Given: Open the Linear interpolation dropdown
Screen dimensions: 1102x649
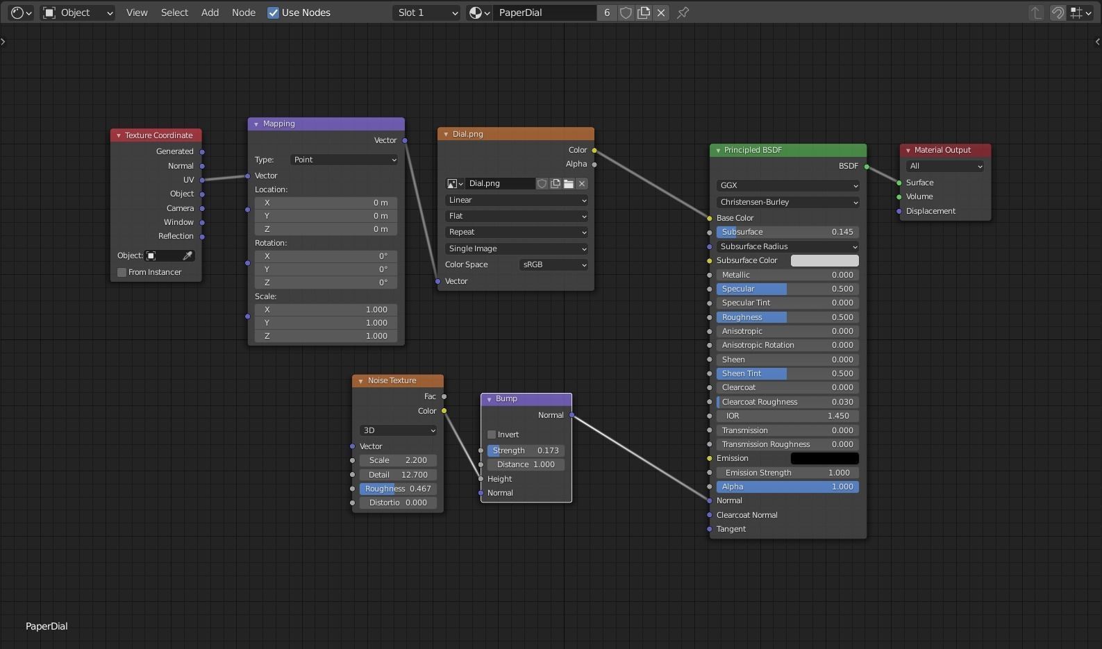Looking at the screenshot, I should (x=516, y=200).
